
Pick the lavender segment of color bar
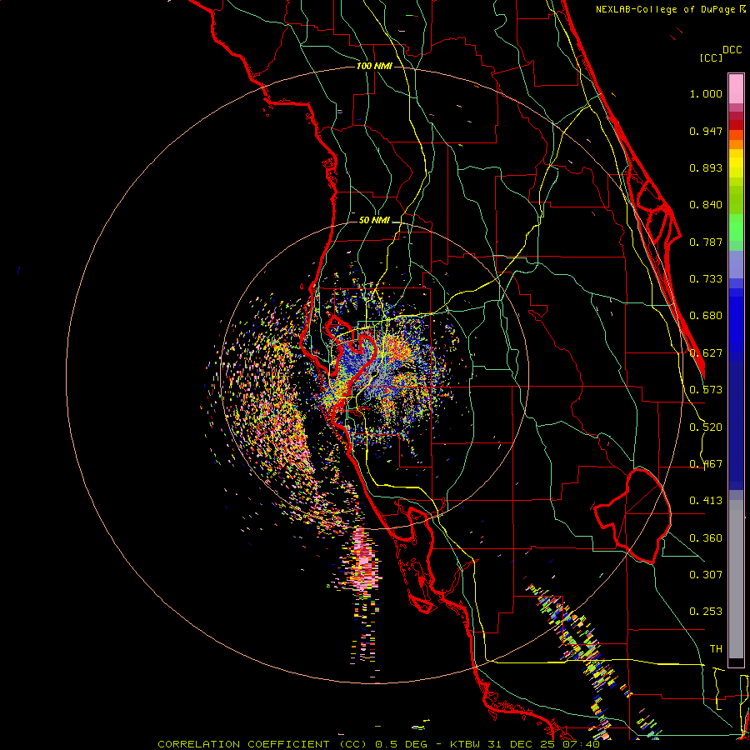click(x=736, y=264)
